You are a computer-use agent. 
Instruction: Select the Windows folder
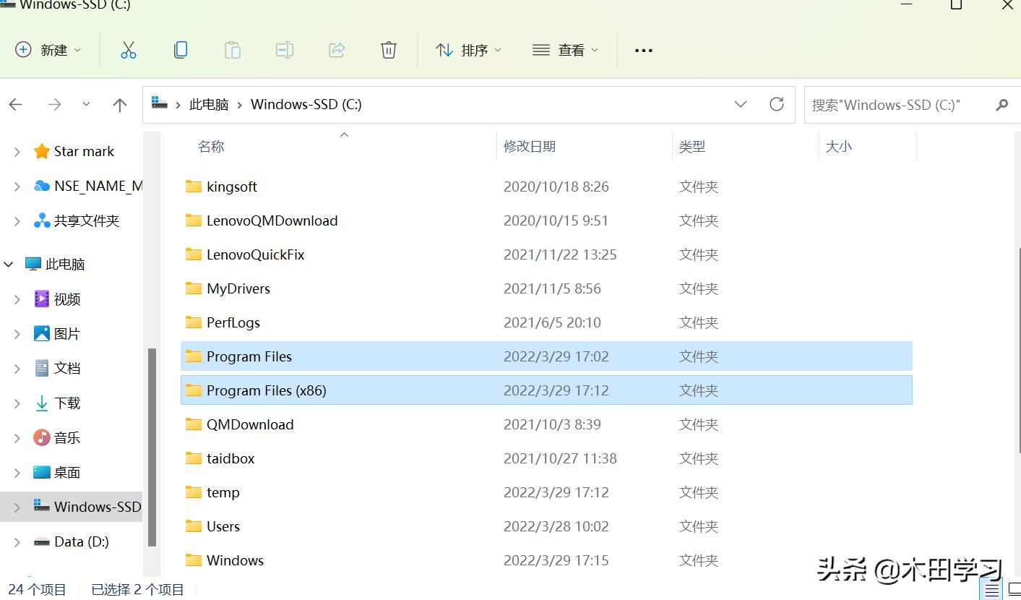234,560
